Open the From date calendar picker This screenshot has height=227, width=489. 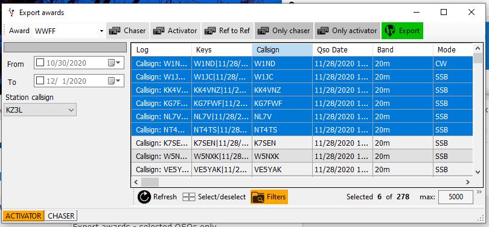(x=114, y=63)
